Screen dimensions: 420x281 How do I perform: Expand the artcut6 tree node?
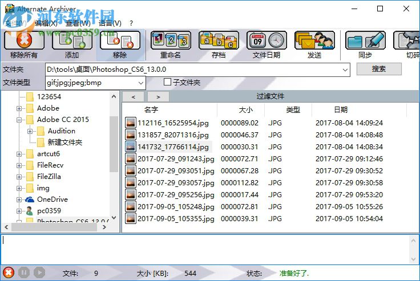19,154
